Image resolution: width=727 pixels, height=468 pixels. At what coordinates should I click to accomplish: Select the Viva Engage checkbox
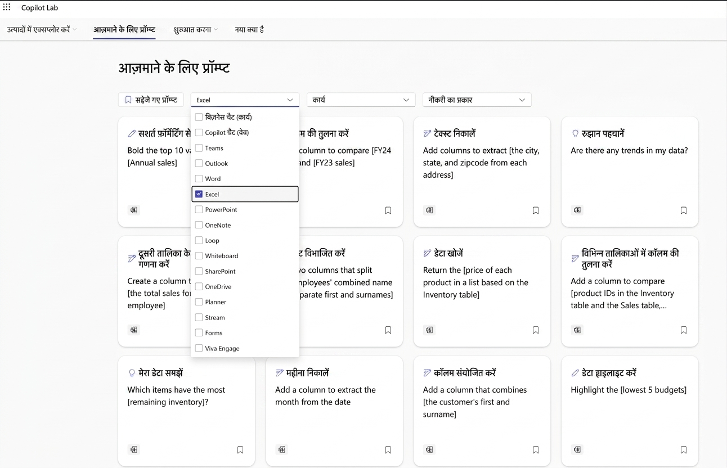(x=199, y=348)
